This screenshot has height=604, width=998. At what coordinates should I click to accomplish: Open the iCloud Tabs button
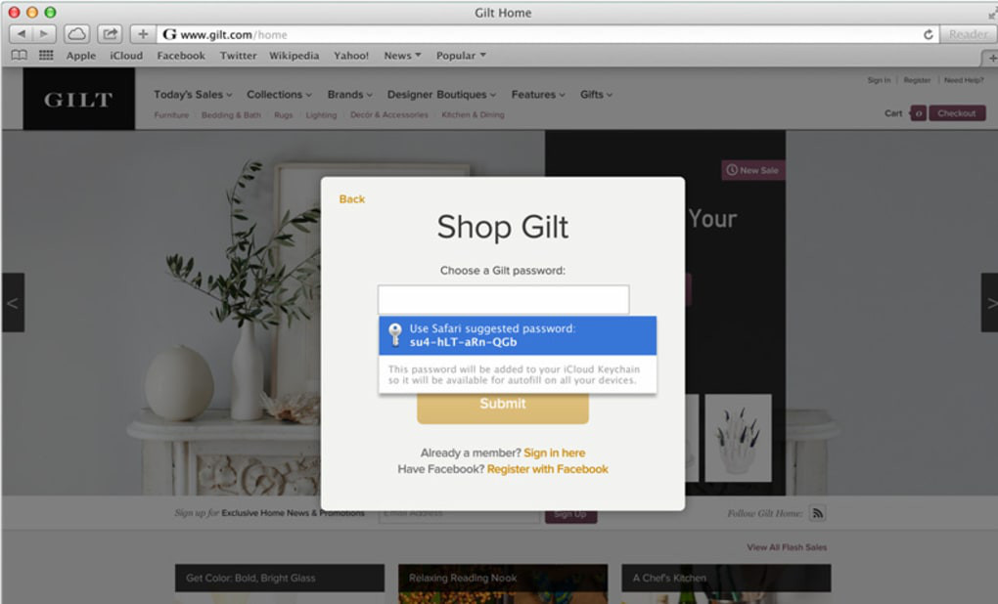click(76, 33)
